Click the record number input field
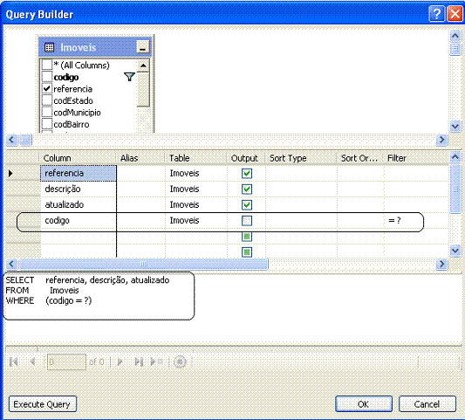The width and height of the screenshot is (465, 420). (x=66, y=361)
